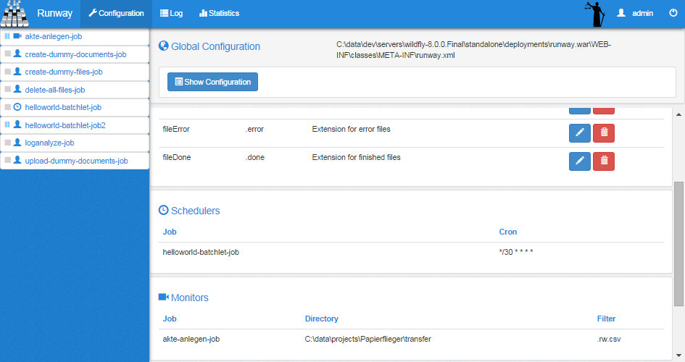Open the admin user menu

(x=635, y=13)
